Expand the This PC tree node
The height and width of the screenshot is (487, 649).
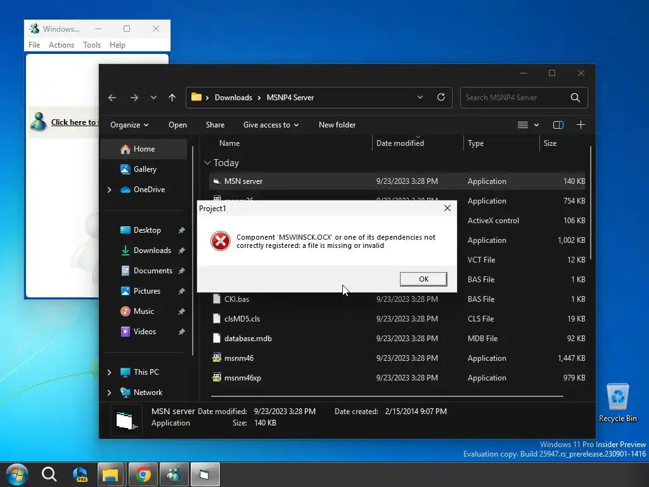(109, 372)
